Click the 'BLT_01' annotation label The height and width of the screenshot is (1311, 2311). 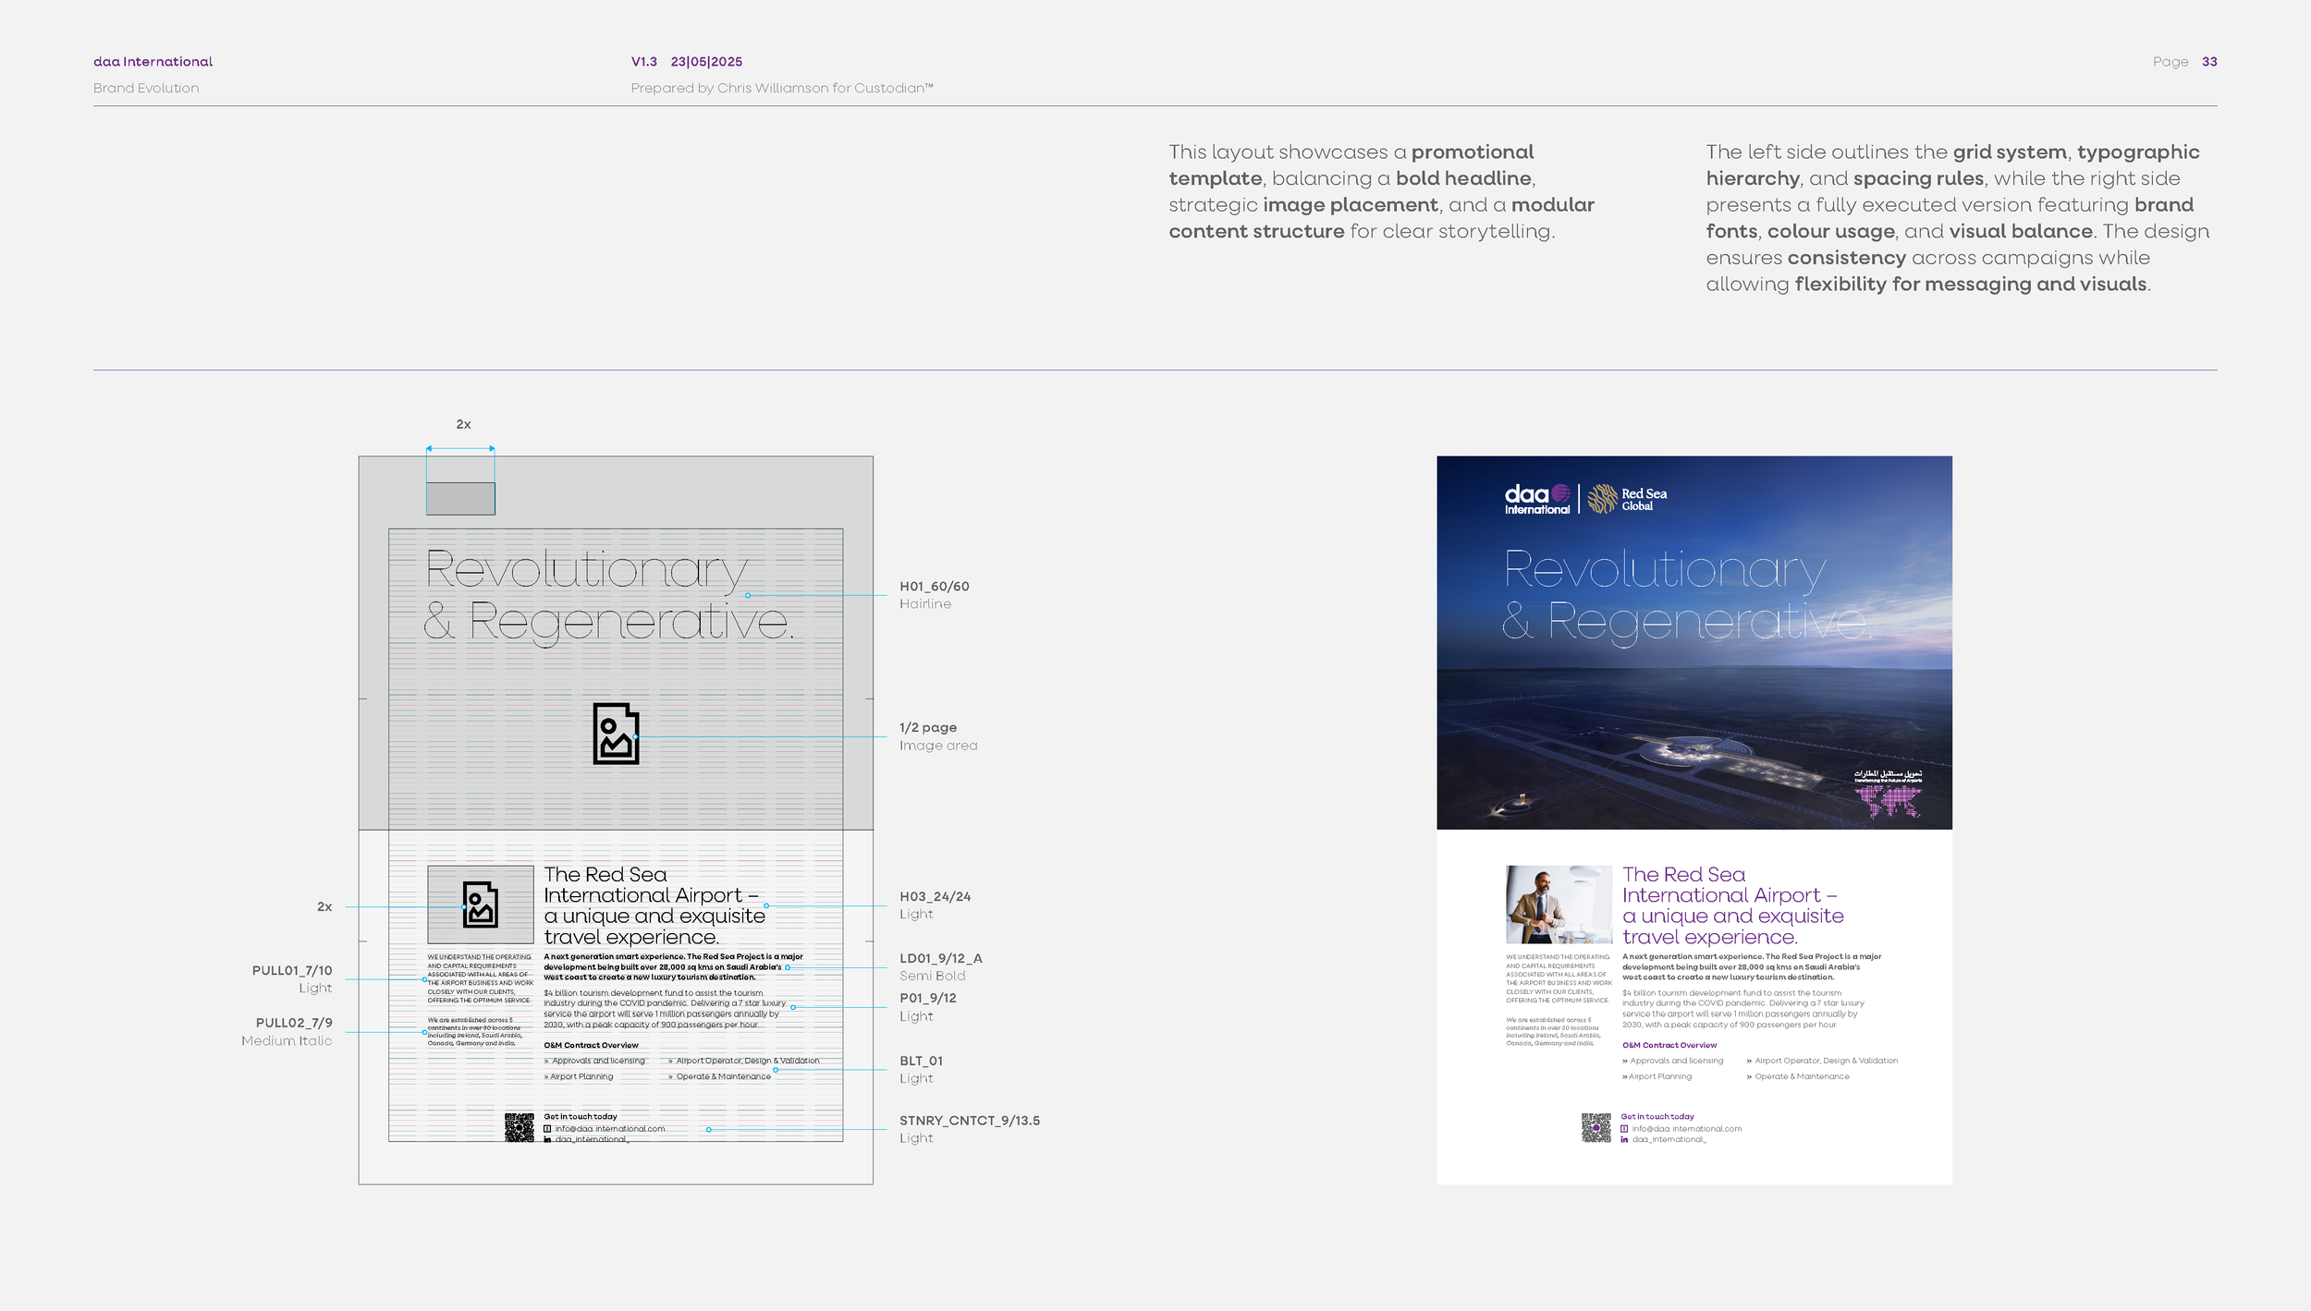922,1062
